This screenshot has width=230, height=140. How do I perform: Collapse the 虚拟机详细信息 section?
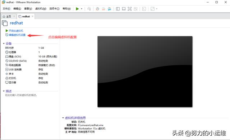coord(63,118)
